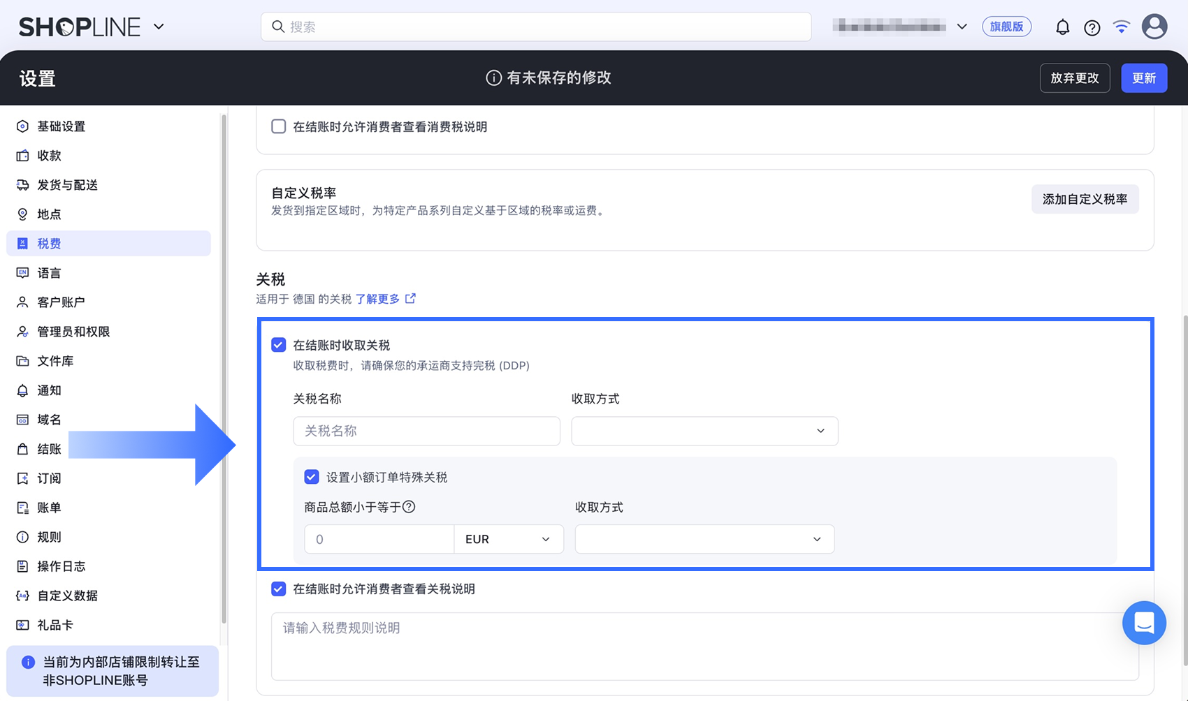Click the 语言 language icon
This screenshot has width=1188, height=701.
click(22, 273)
